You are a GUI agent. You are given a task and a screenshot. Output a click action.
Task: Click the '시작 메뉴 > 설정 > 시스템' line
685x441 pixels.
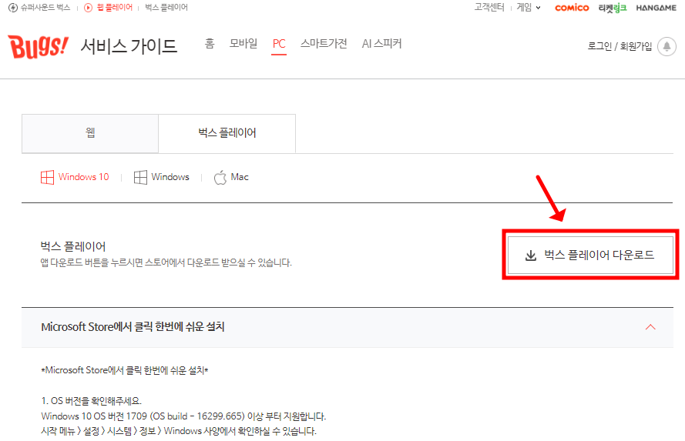point(179,431)
